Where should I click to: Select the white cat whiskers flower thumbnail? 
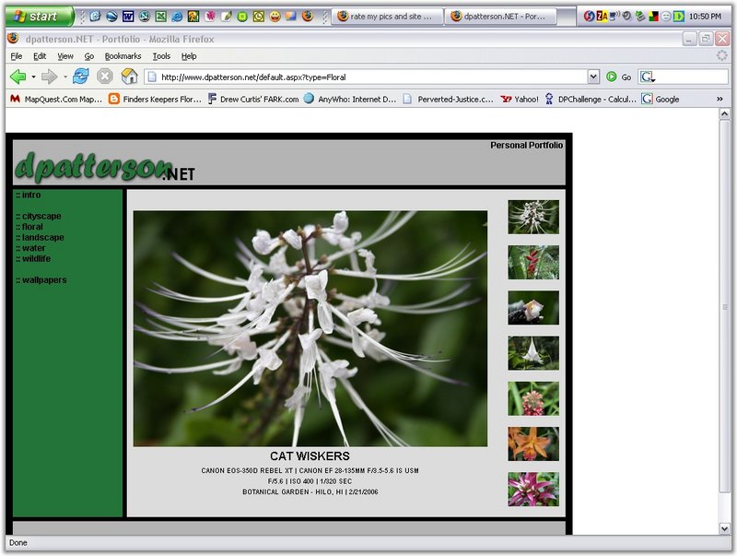pyautogui.click(x=533, y=217)
